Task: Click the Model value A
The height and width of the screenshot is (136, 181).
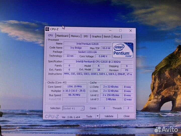Action: (x=99, y=66)
